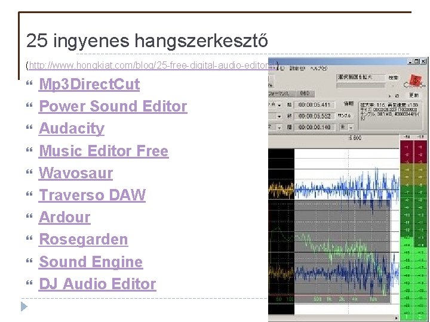Open the Mp3DirectCut link
This screenshot has height=322, width=430.
click(90, 84)
